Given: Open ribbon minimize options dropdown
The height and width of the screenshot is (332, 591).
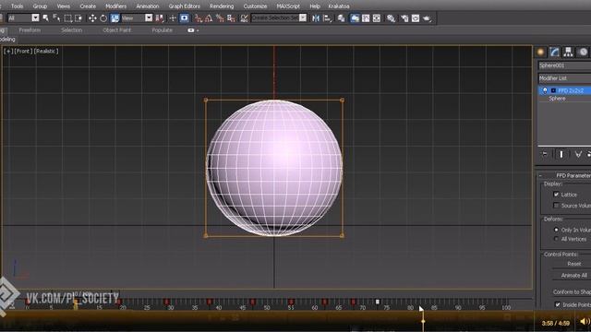Looking at the screenshot, I should coord(198,30).
